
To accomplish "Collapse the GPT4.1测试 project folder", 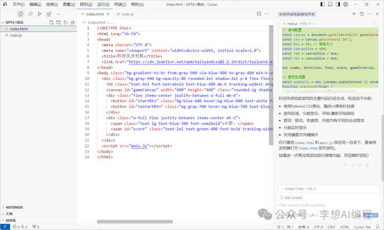I will (x=14, y=22).
